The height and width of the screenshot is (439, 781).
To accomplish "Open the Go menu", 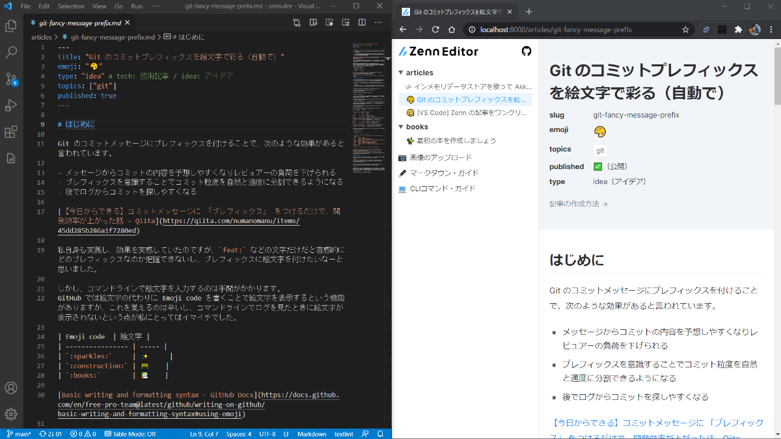I will [x=118, y=6].
